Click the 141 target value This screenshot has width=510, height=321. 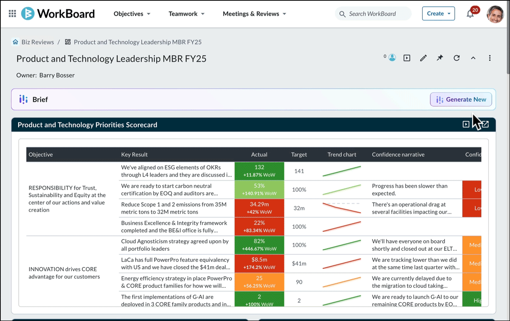click(x=299, y=171)
